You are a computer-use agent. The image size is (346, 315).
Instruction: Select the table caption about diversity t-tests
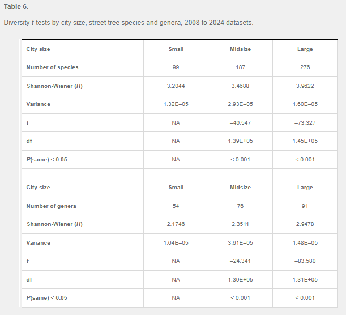click(x=129, y=23)
